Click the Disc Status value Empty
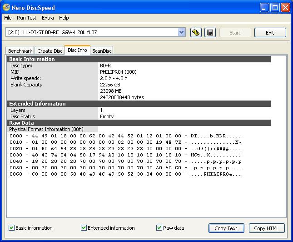This screenshot has height=242, width=293. click(107, 116)
